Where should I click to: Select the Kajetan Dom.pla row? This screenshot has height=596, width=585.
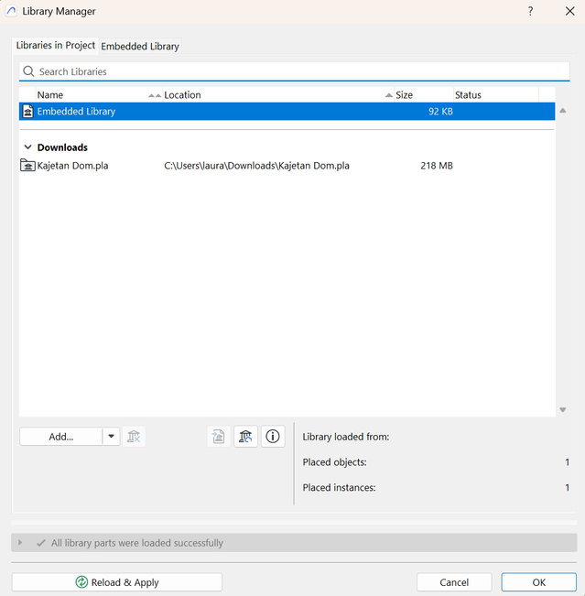click(x=287, y=166)
